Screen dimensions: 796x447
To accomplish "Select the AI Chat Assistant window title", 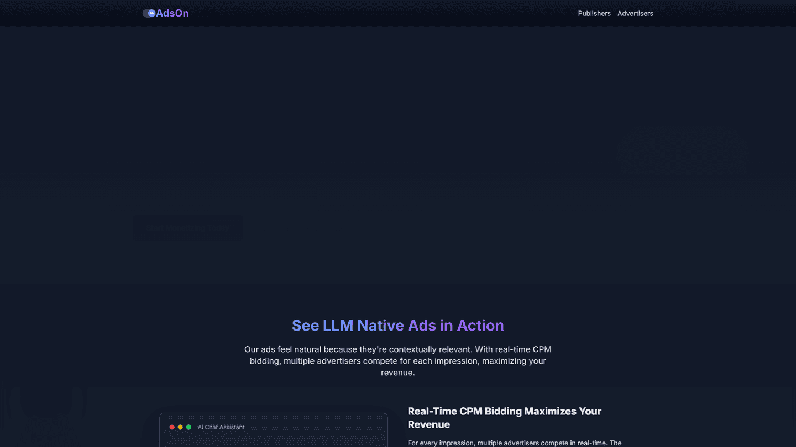I will (x=221, y=427).
